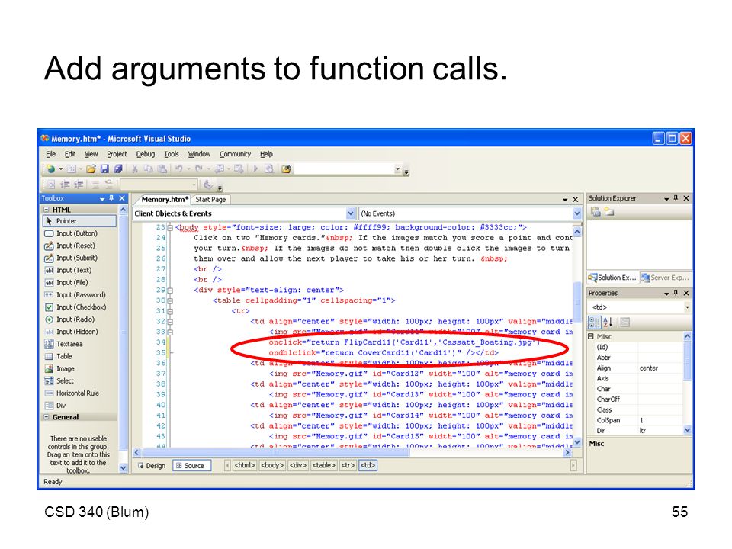Open Client Objects & Events dropdown

[351, 213]
